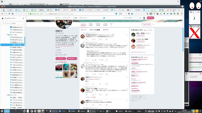Like the ふくろうNKD tweet with the heart icon
The height and width of the screenshot is (113, 202).
100,60
